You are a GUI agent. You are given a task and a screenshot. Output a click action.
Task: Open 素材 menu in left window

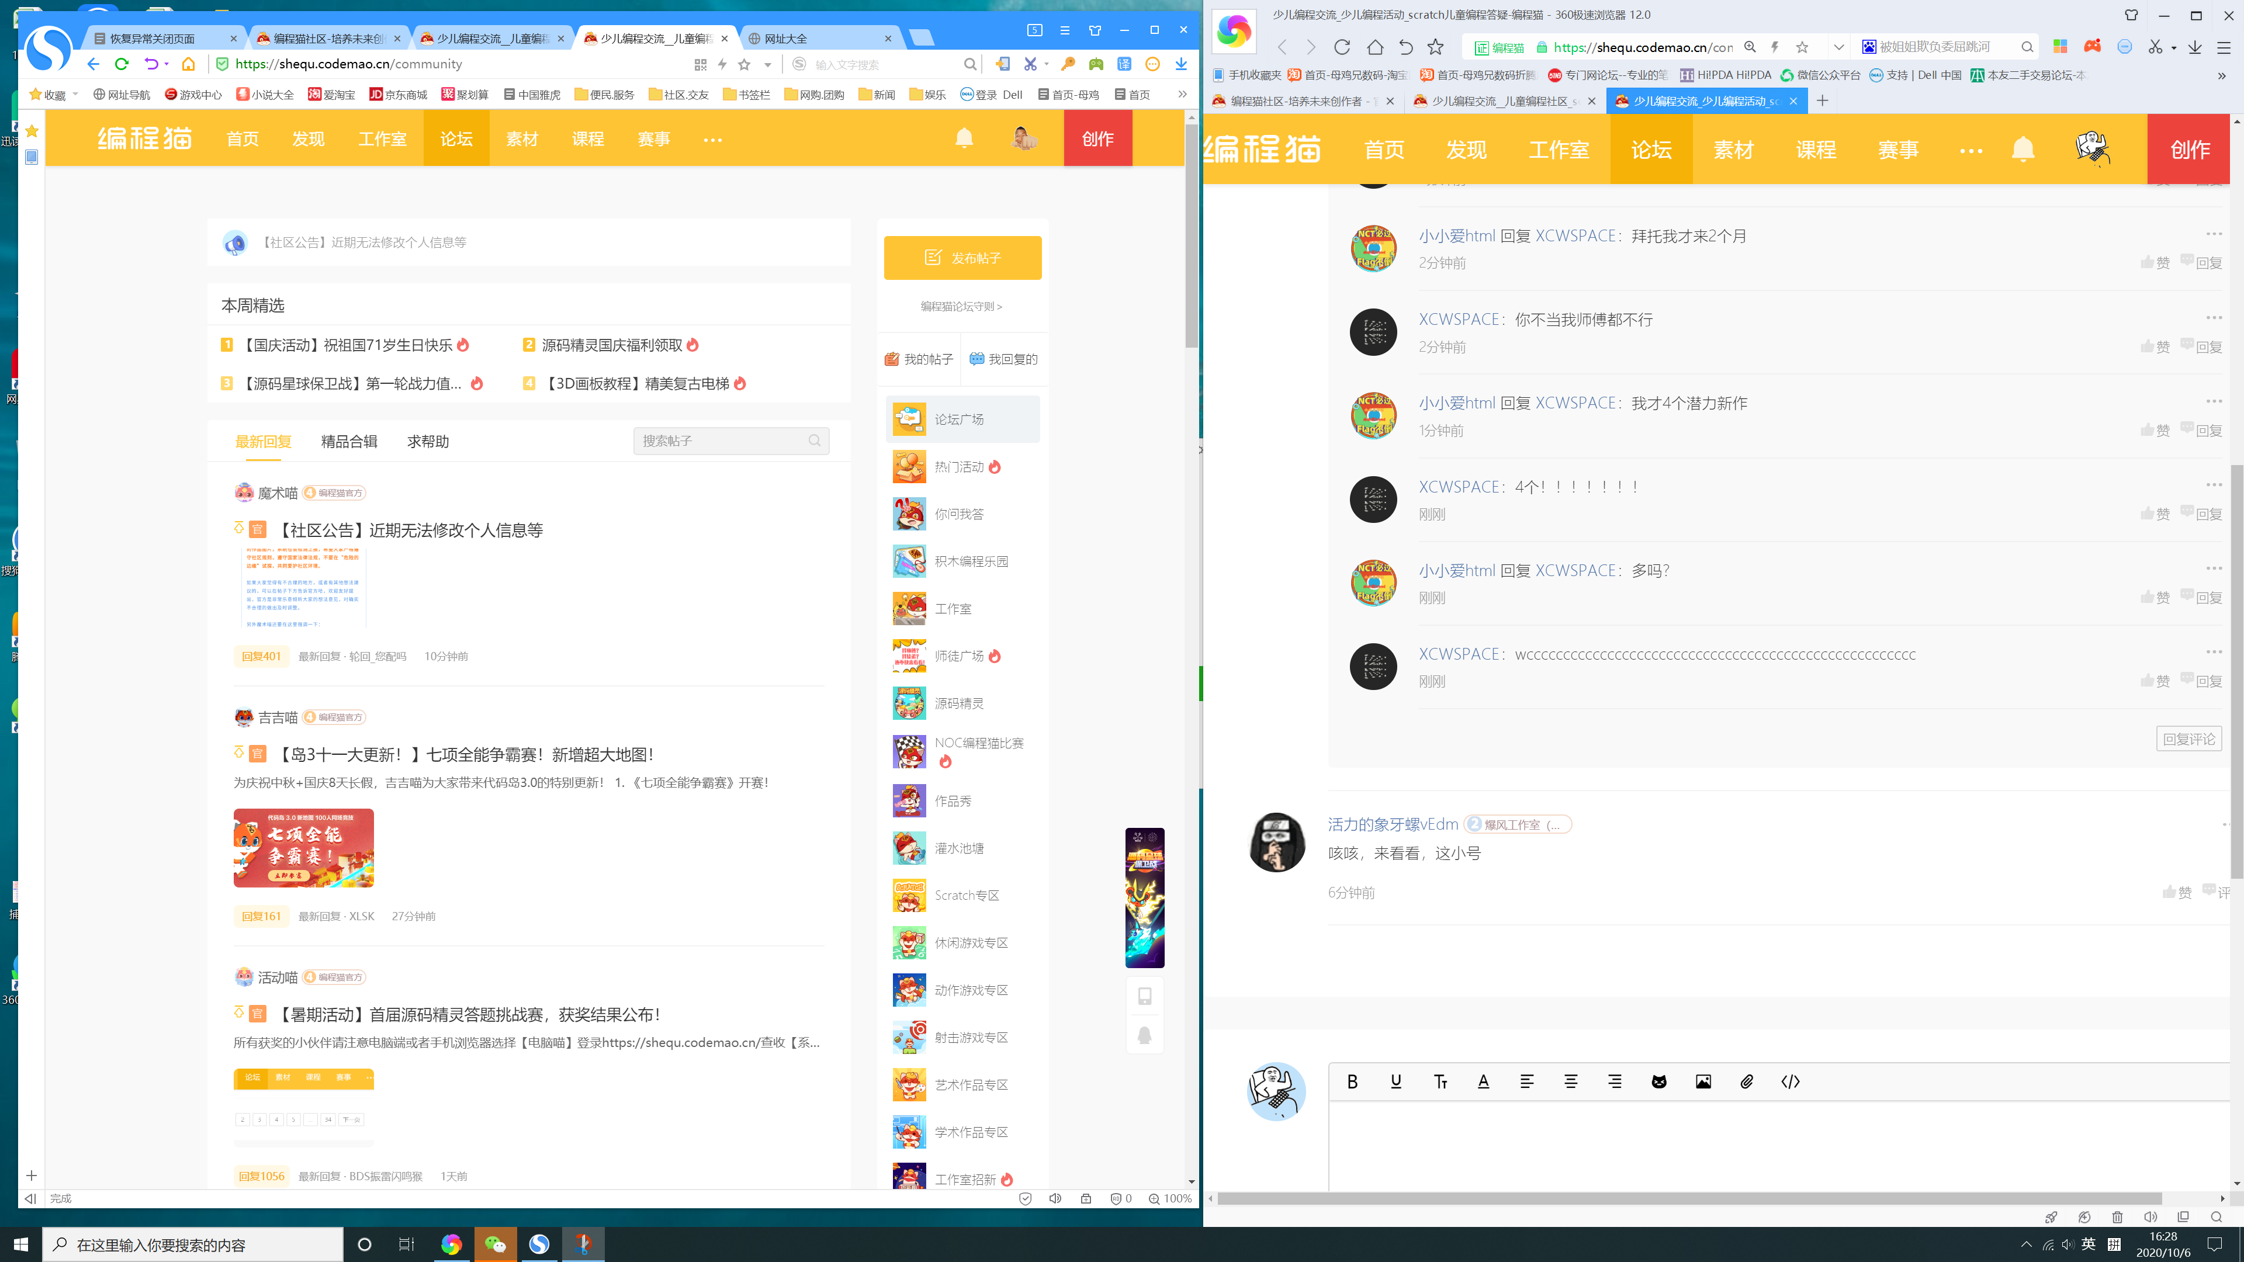click(x=522, y=138)
